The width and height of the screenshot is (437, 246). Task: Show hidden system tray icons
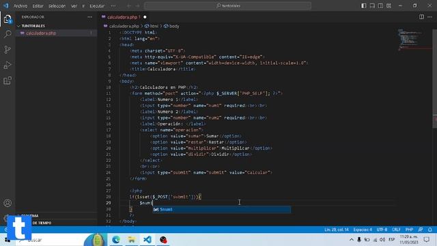pos(352,240)
